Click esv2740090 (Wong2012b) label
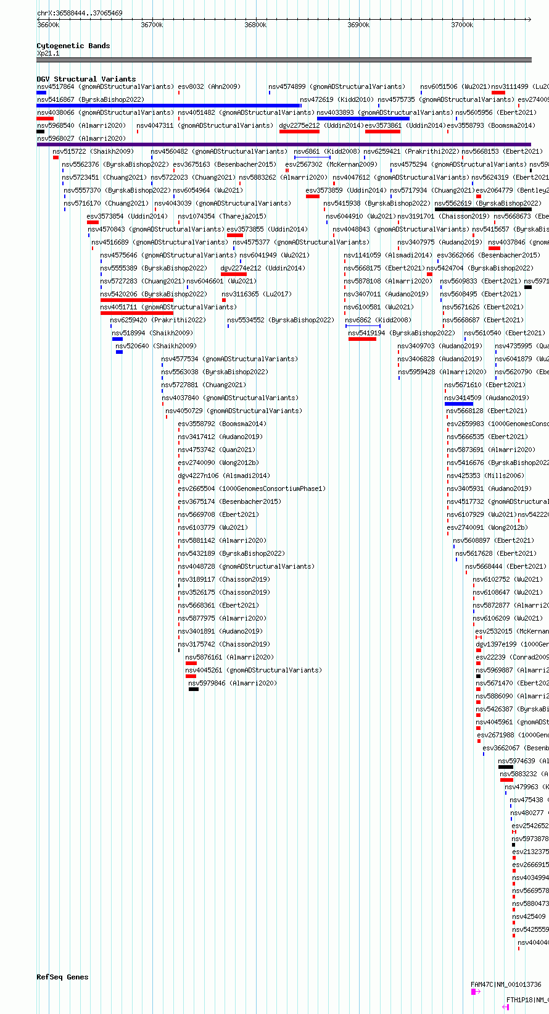 pos(218,463)
